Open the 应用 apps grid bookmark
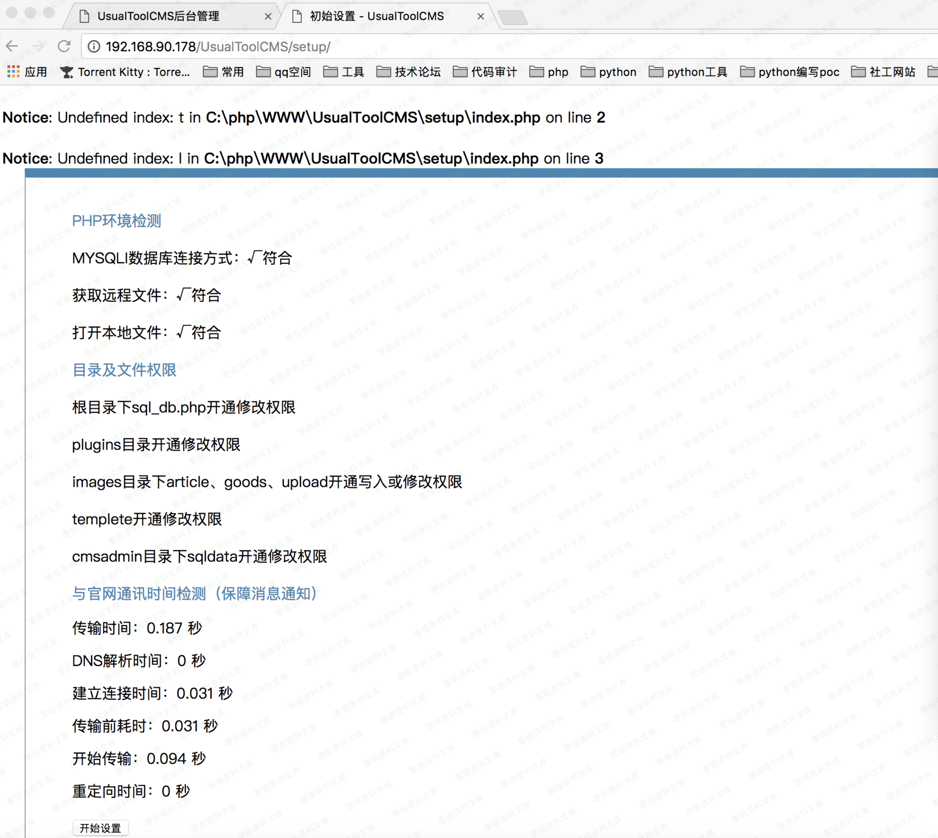Viewport: 938px width, 838px height. (28, 72)
